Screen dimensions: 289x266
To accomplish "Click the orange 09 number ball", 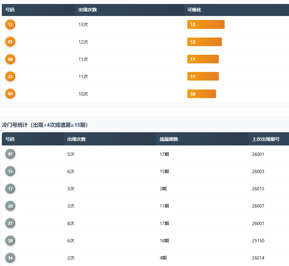I will 10,59.
